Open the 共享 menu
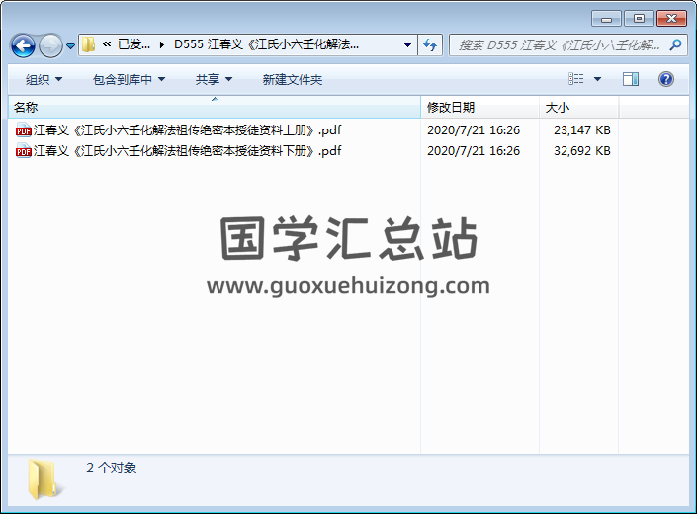 [x=214, y=79]
